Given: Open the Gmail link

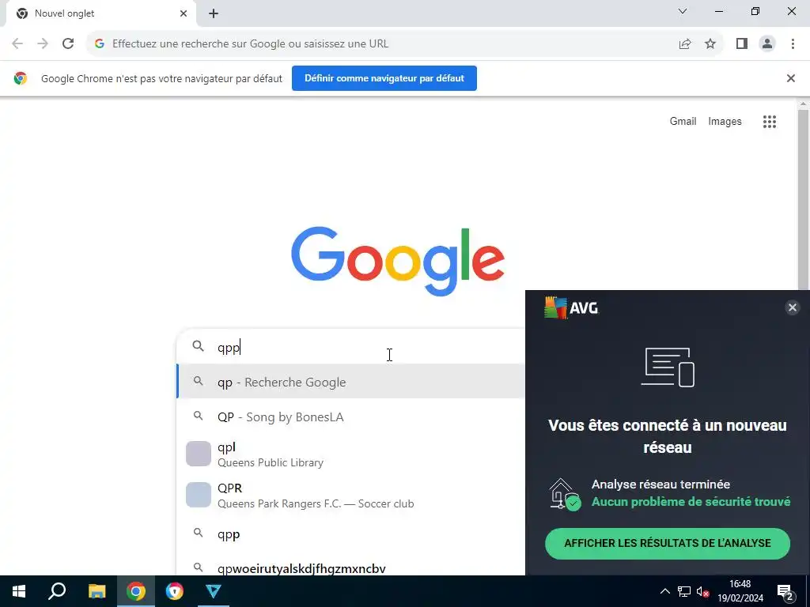Looking at the screenshot, I should coord(683,121).
